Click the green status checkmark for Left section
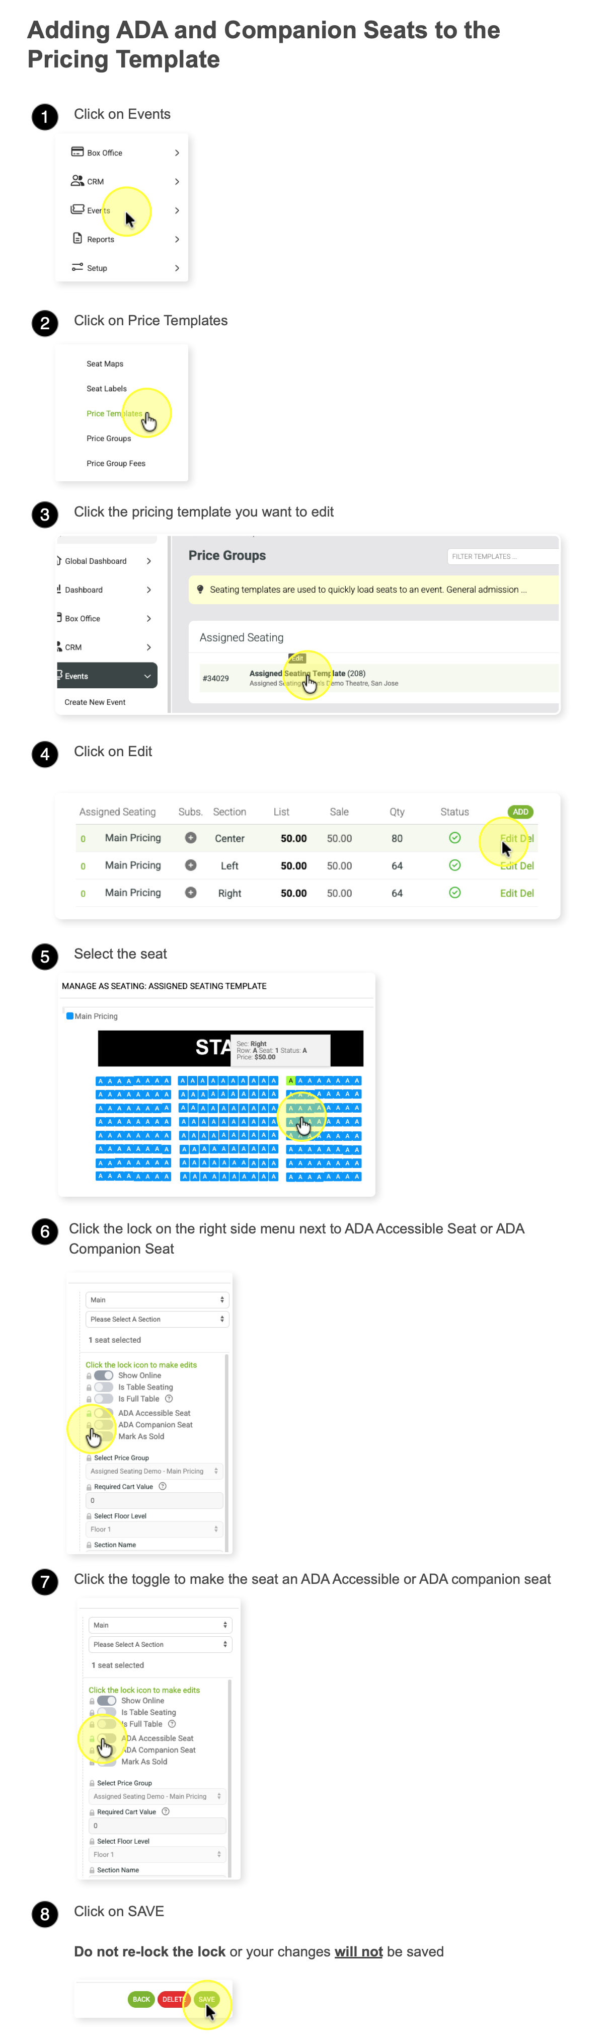Image resolution: width=616 pixels, height=2041 pixels. click(x=454, y=865)
